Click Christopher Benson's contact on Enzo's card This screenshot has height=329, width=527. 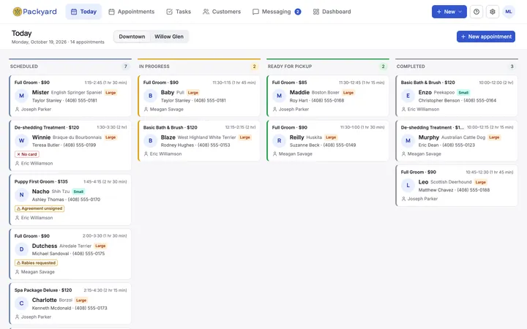click(x=457, y=100)
